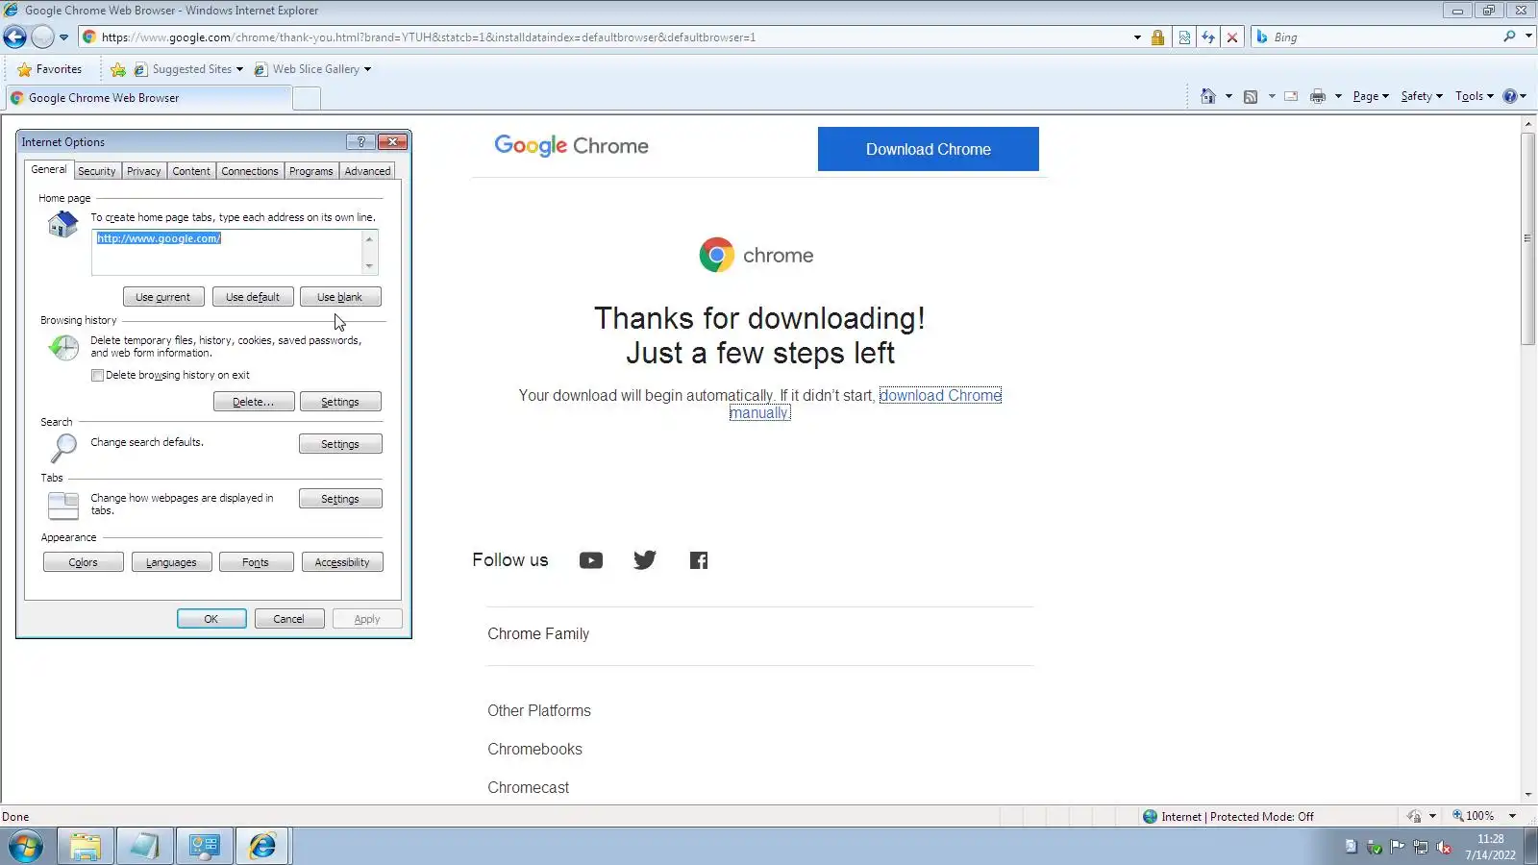Image resolution: width=1538 pixels, height=865 pixels.
Task: Click the page vertical scrollbar thumb
Action: tap(1528, 238)
